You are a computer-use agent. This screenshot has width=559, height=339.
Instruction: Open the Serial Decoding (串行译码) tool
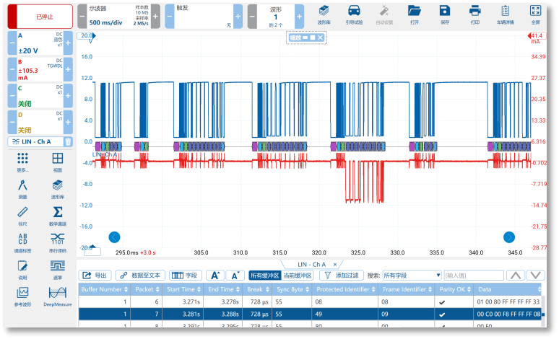click(x=57, y=242)
